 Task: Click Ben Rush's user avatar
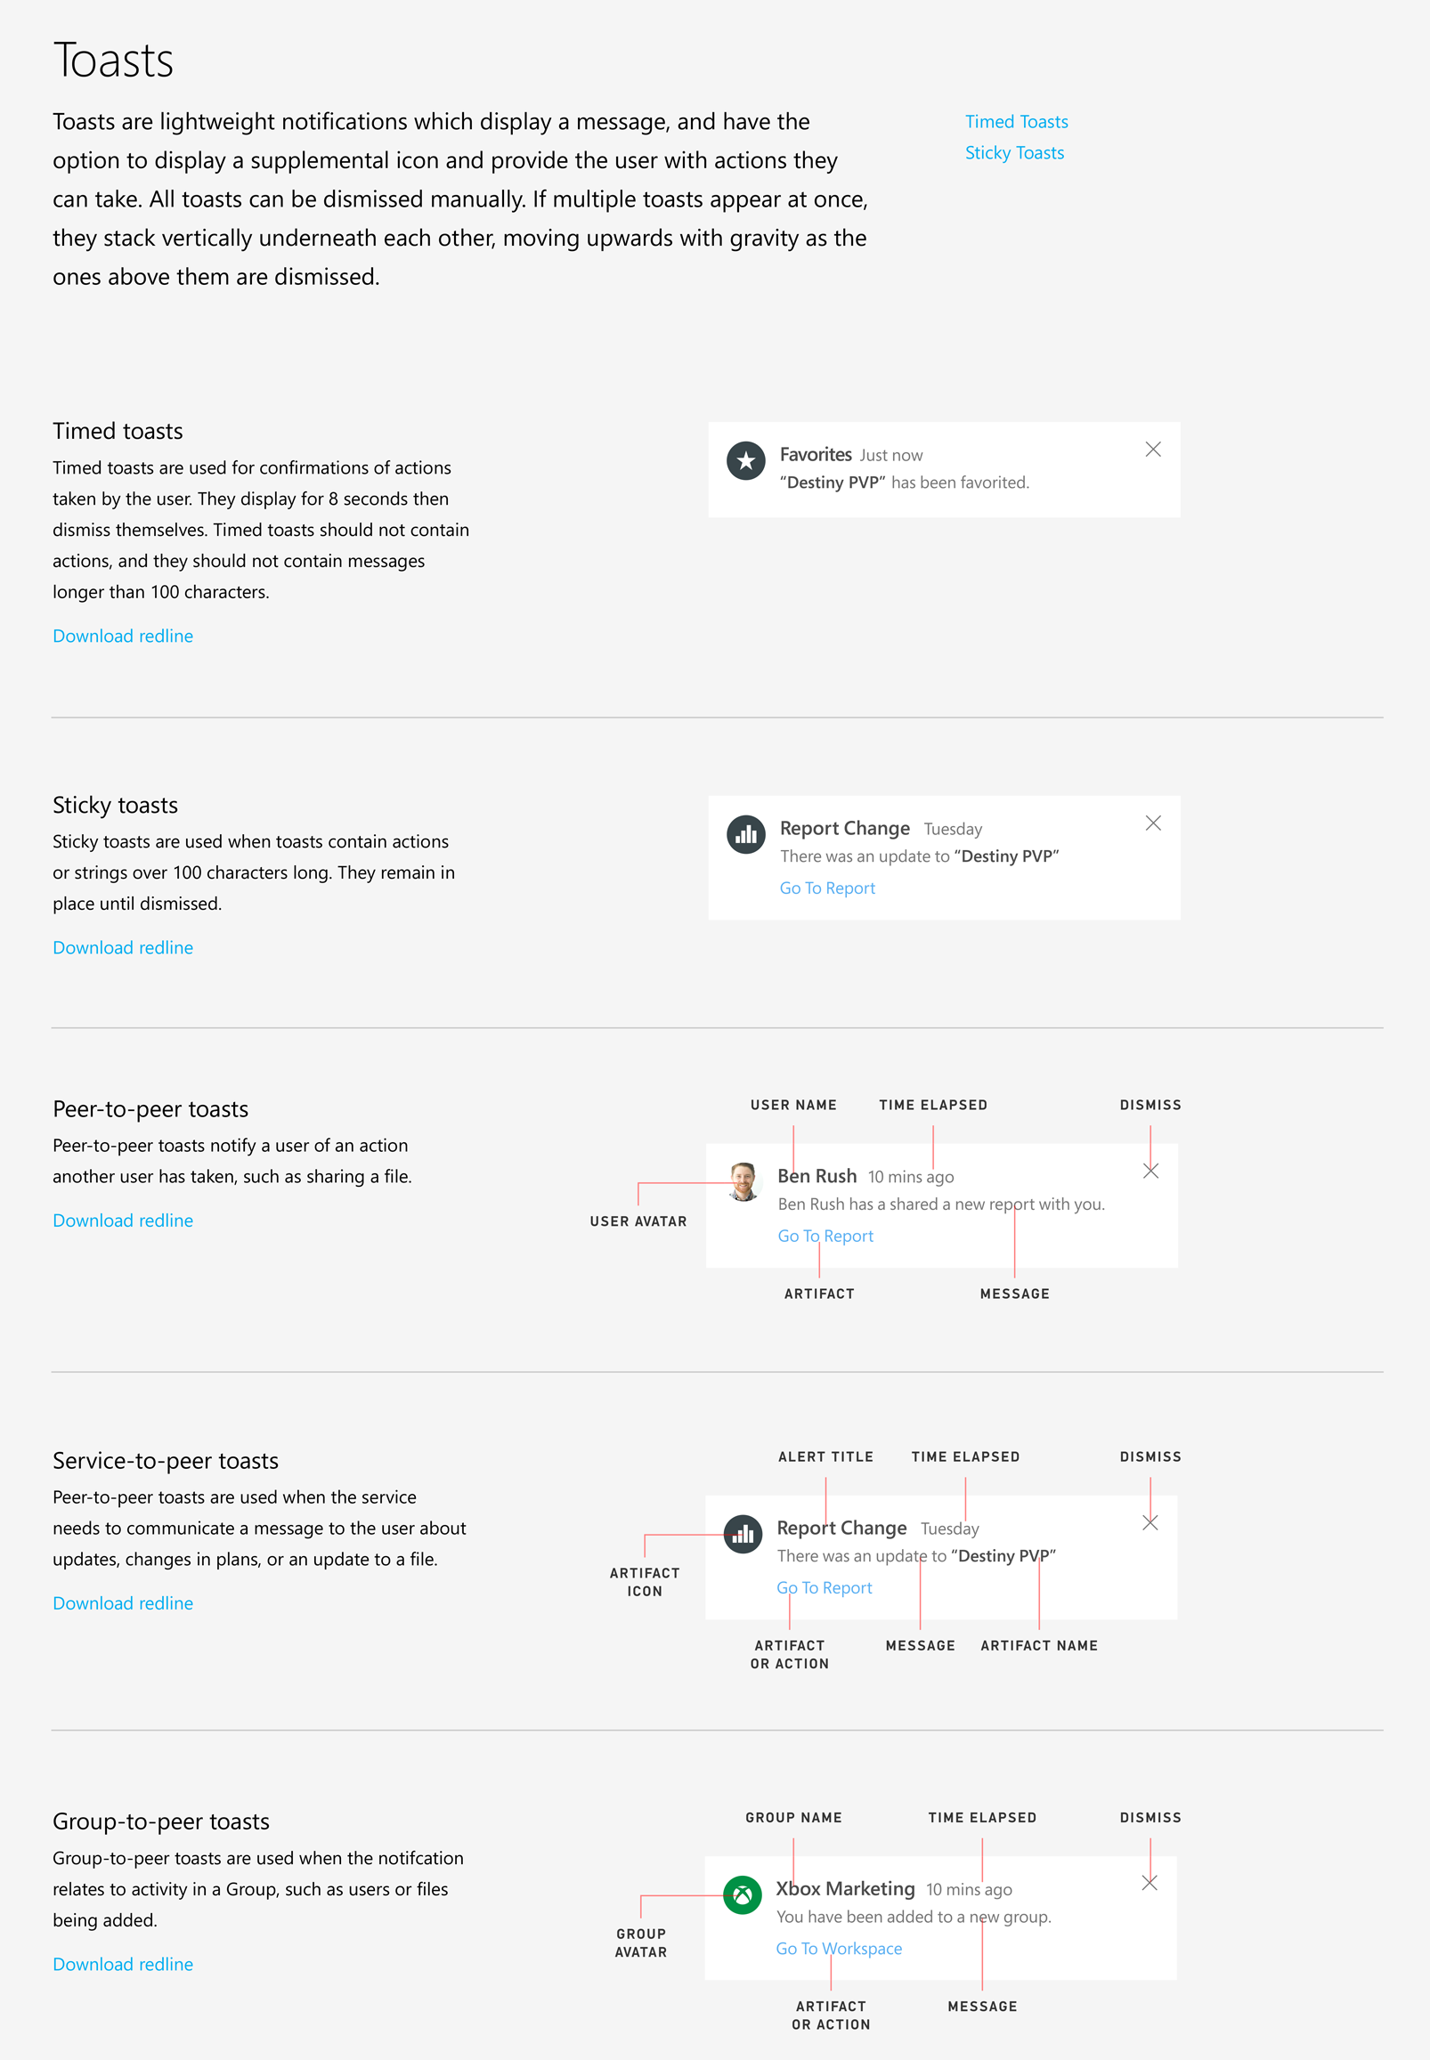[x=743, y=1181]
